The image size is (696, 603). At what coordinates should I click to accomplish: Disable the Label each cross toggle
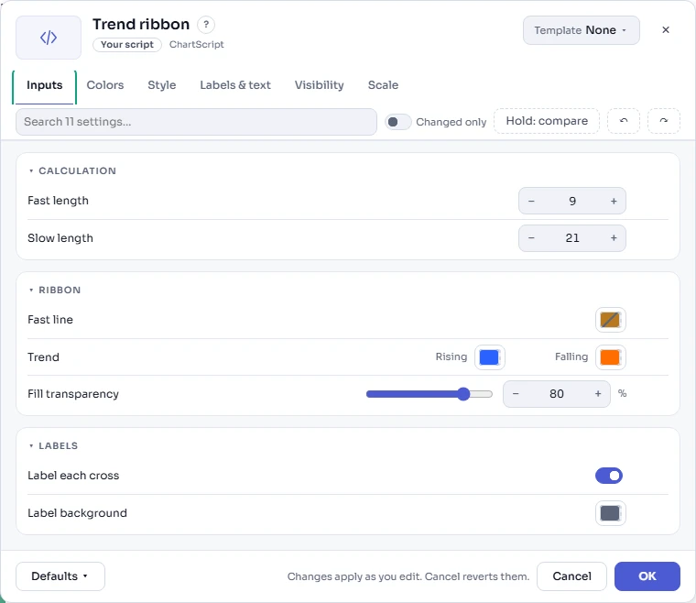click(x=609, y=476)
